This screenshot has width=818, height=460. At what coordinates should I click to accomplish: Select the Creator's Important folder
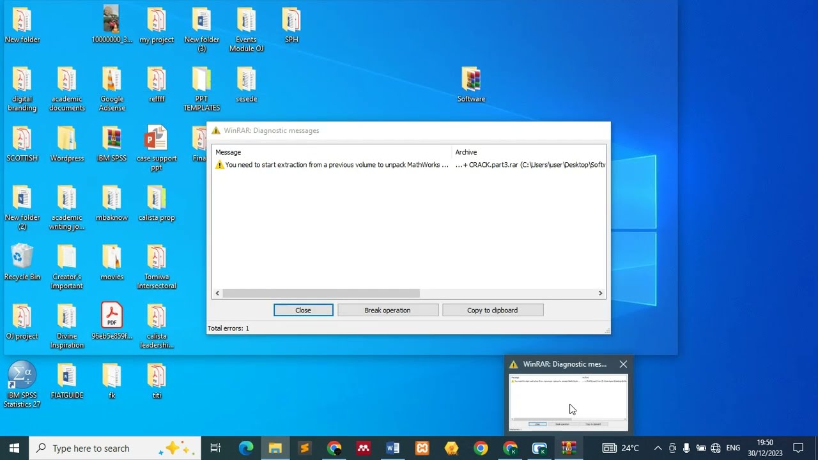tap(66, 267)
